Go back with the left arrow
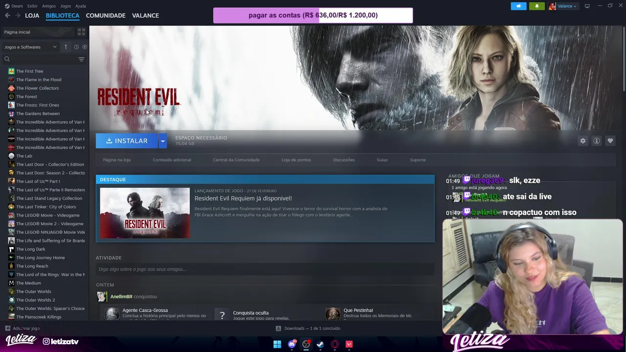 pos(7,16)
